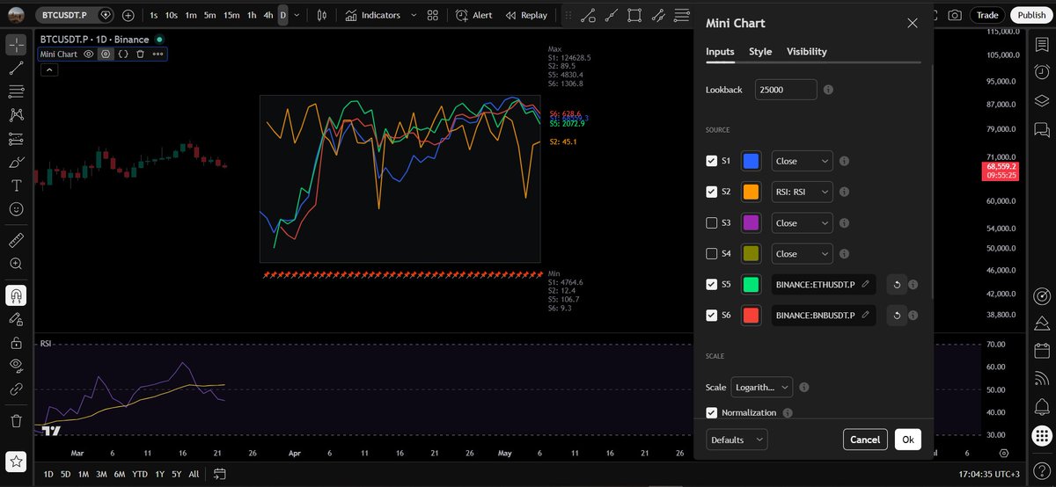Image resolution: width=1056 pixels, height=487 pixels.
Task: Select the text annotation tool
Action: [16, 186]
